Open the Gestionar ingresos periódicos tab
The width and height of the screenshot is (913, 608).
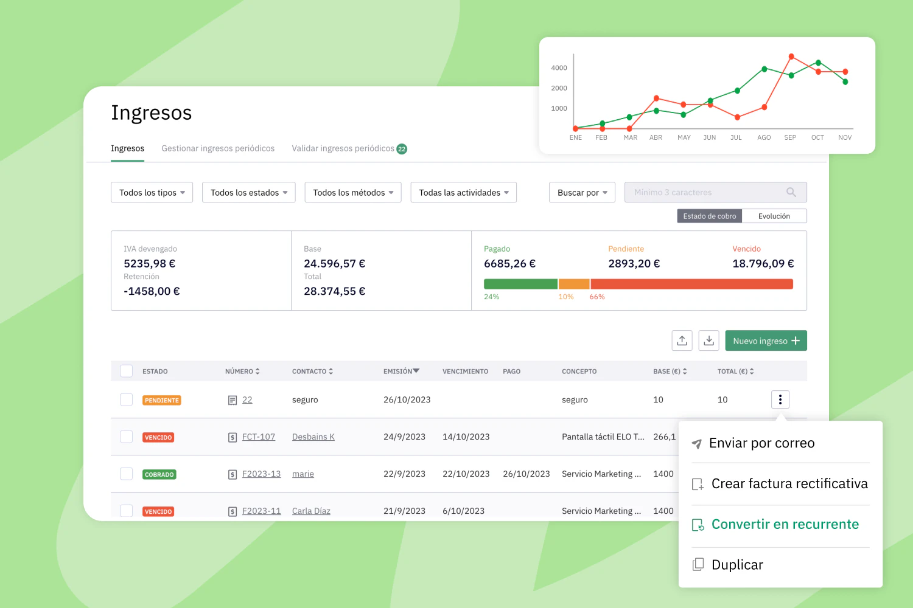tap(218, 148)
